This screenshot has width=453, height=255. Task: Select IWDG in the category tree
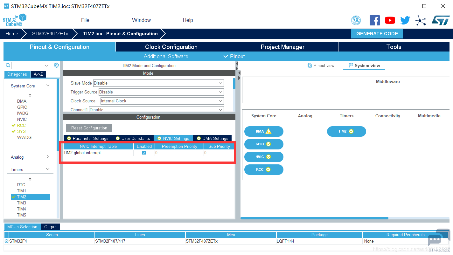pos(23,113)
